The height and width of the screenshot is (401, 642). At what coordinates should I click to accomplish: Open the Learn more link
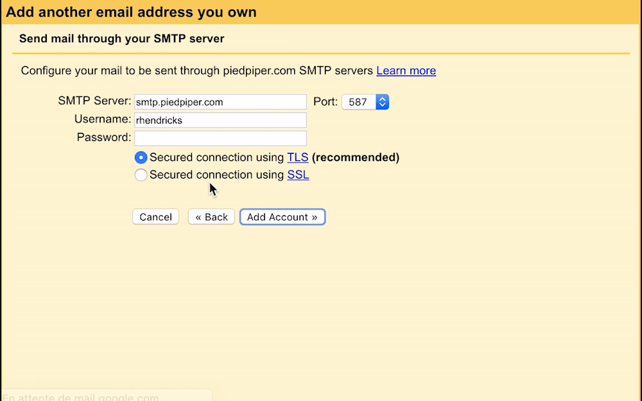click(x=406, y=71)
